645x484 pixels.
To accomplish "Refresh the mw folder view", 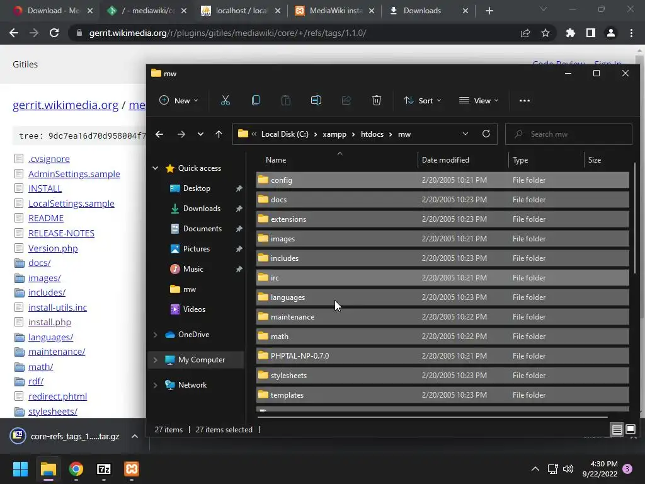I will 486,134.
